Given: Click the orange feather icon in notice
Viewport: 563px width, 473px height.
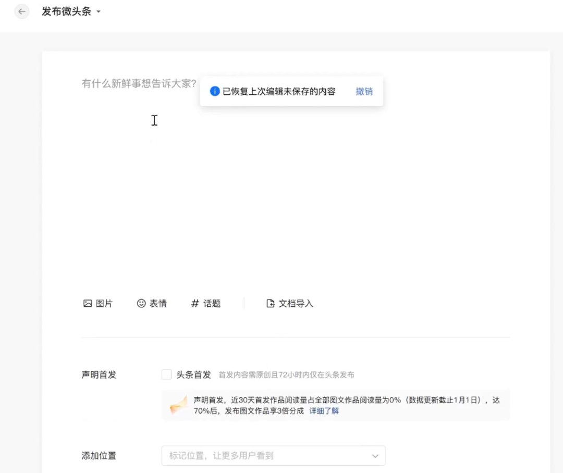Looking at the screenshot, I should pyautogui.click(x=178, y=405).
